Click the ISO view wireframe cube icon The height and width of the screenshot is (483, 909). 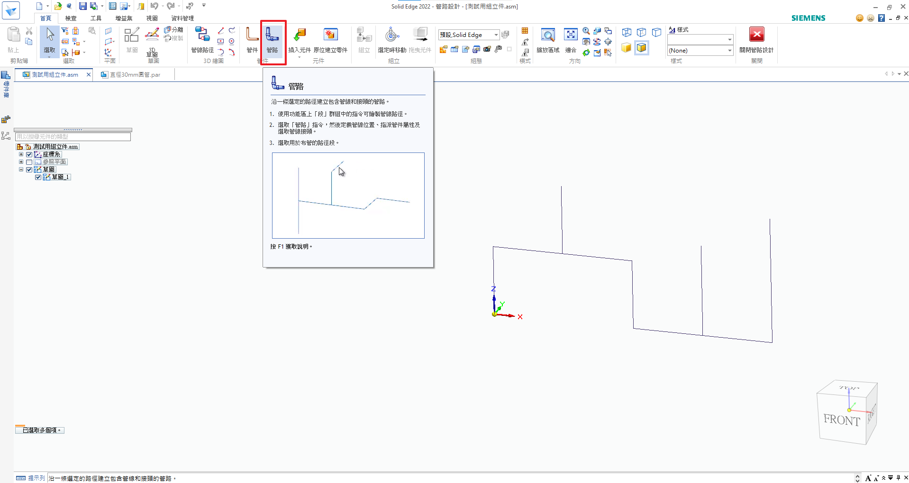(x=627, y=32)
